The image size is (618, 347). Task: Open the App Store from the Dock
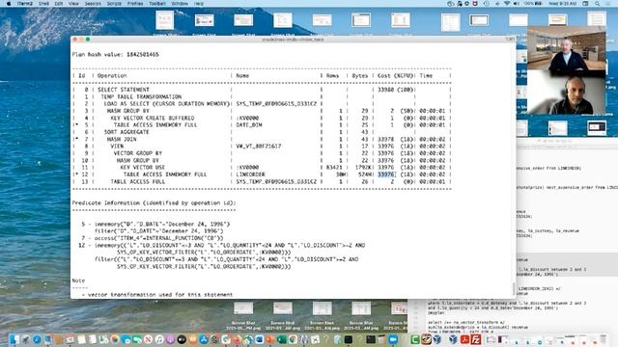pos(204,339)
